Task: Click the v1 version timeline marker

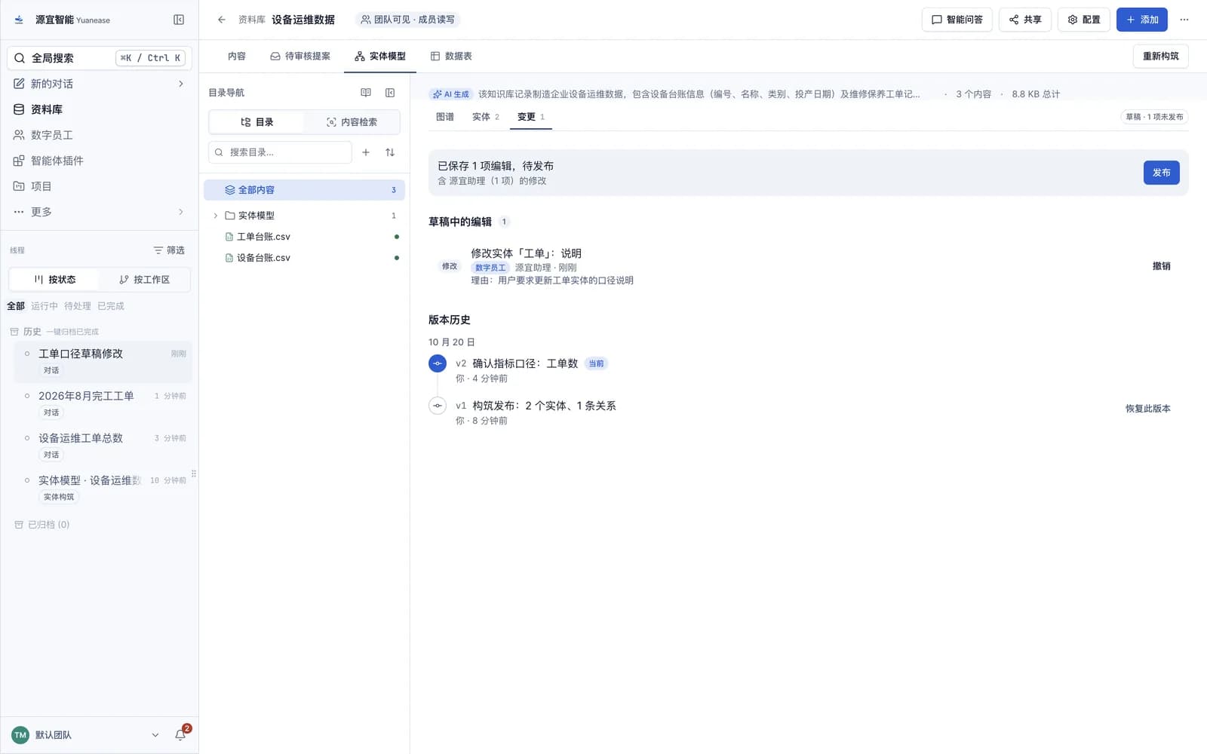Action: [438, 406]
